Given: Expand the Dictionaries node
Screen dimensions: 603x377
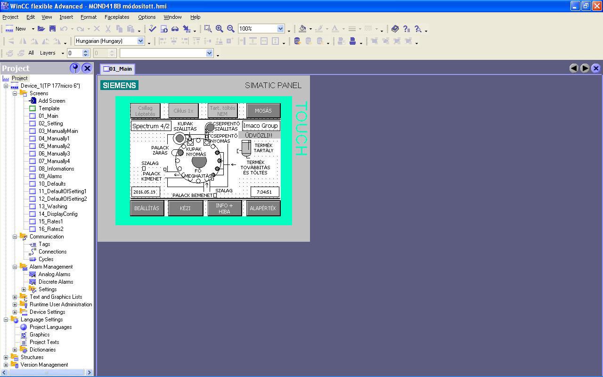Looking at the screenshot, I should [15, 350].
